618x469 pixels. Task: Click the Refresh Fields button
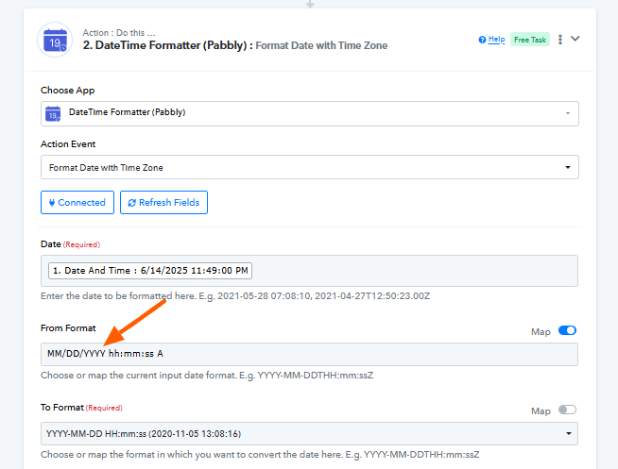pos(163,203)
